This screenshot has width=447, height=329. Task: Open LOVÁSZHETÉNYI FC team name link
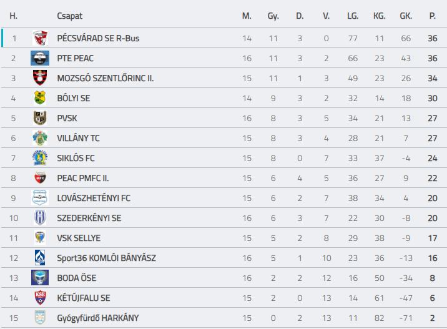coord(94,198)
